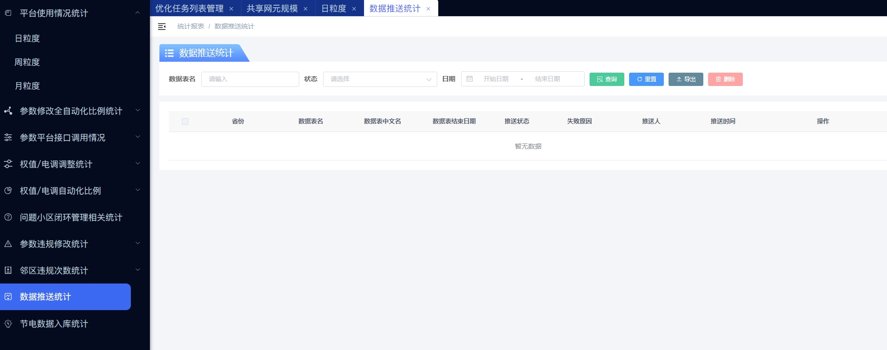This screenshot has height=350, width=887.
Task: Click the 暂无数据 empty table message
Action: [x=528, y=146]
